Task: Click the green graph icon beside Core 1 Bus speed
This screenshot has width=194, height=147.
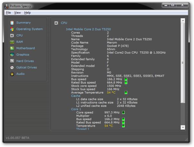Action: (124, 119)
